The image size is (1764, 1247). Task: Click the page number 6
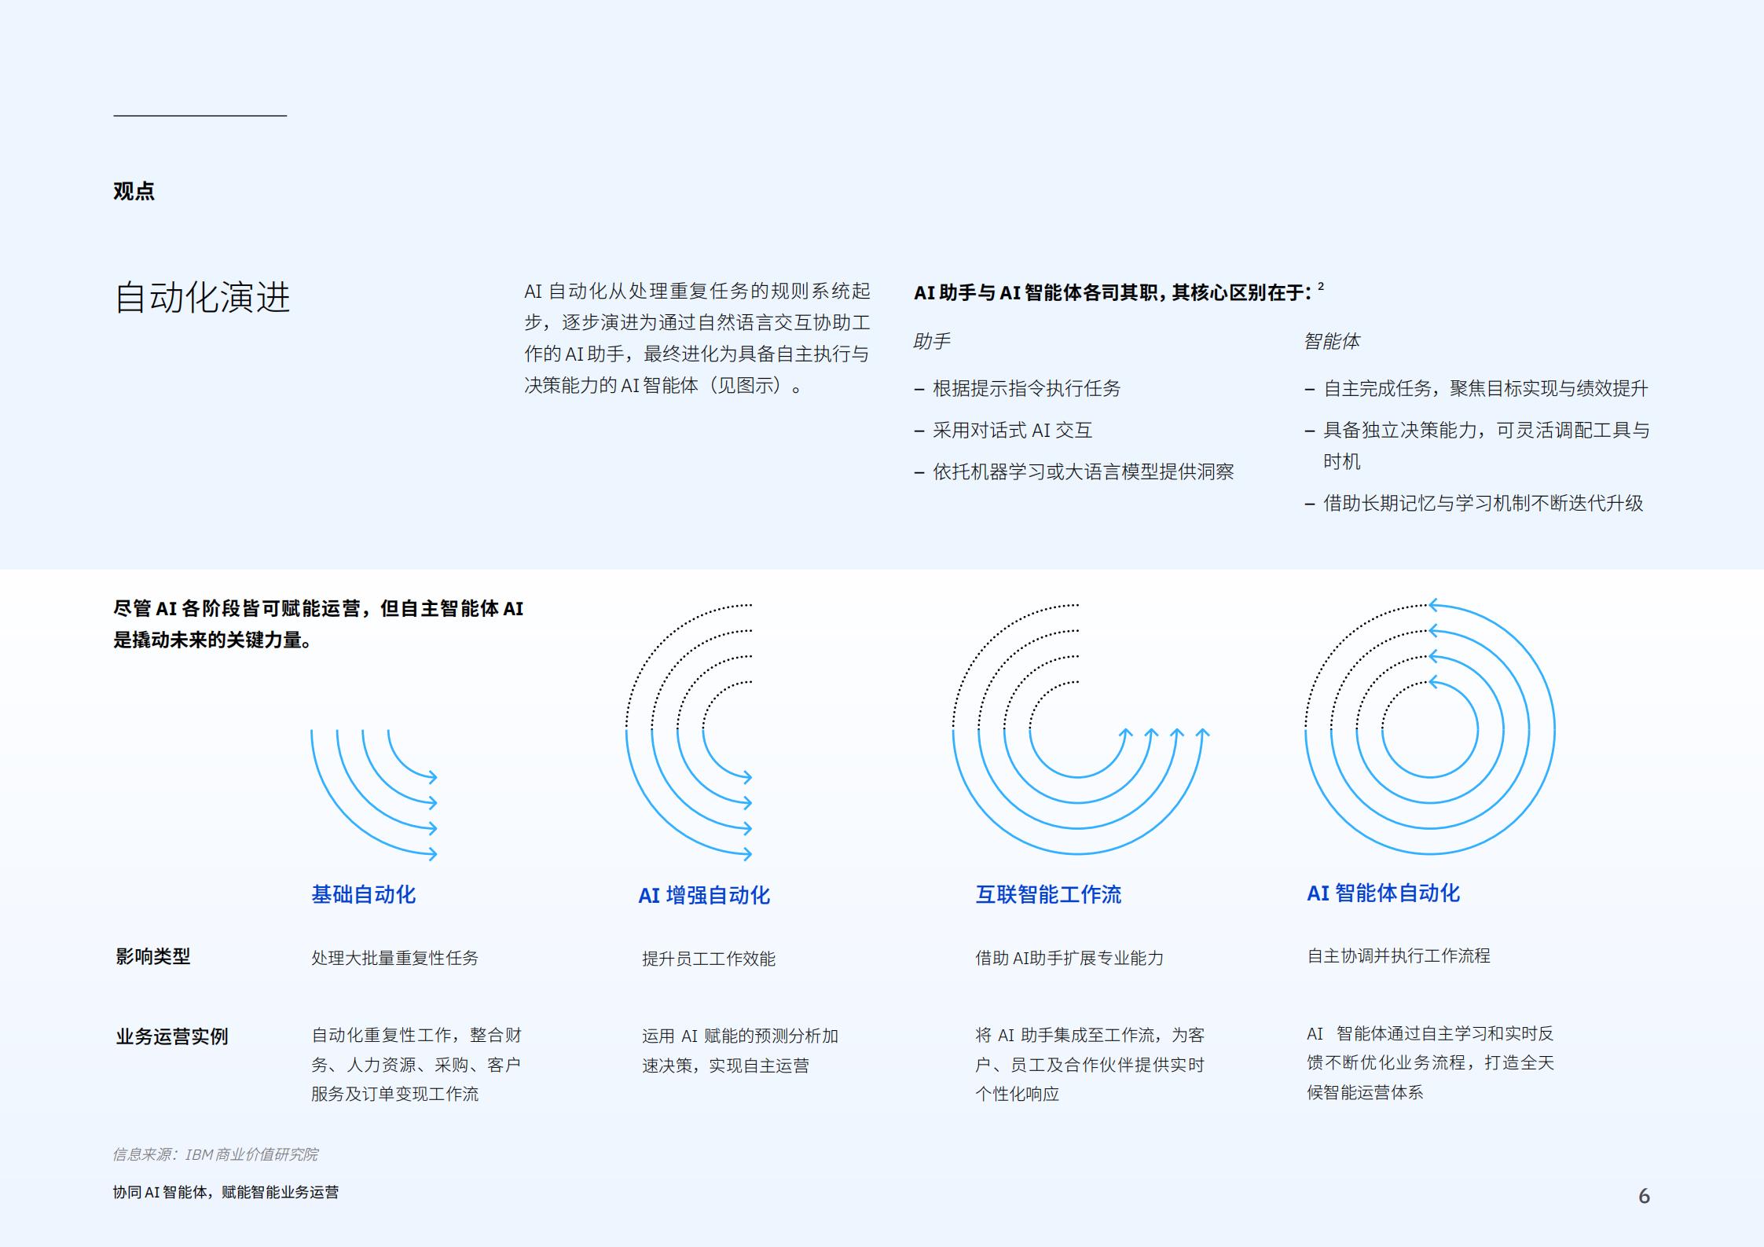[x=1644, y=1196]
